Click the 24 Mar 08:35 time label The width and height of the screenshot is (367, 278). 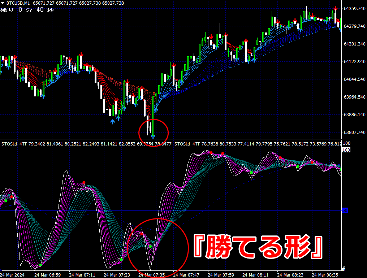325,275
